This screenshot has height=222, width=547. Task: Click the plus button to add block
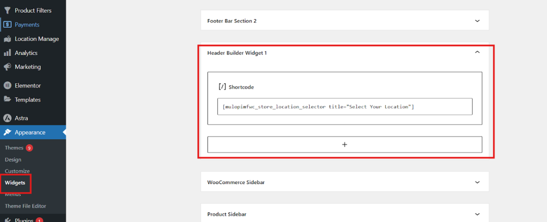pos(345,145)
